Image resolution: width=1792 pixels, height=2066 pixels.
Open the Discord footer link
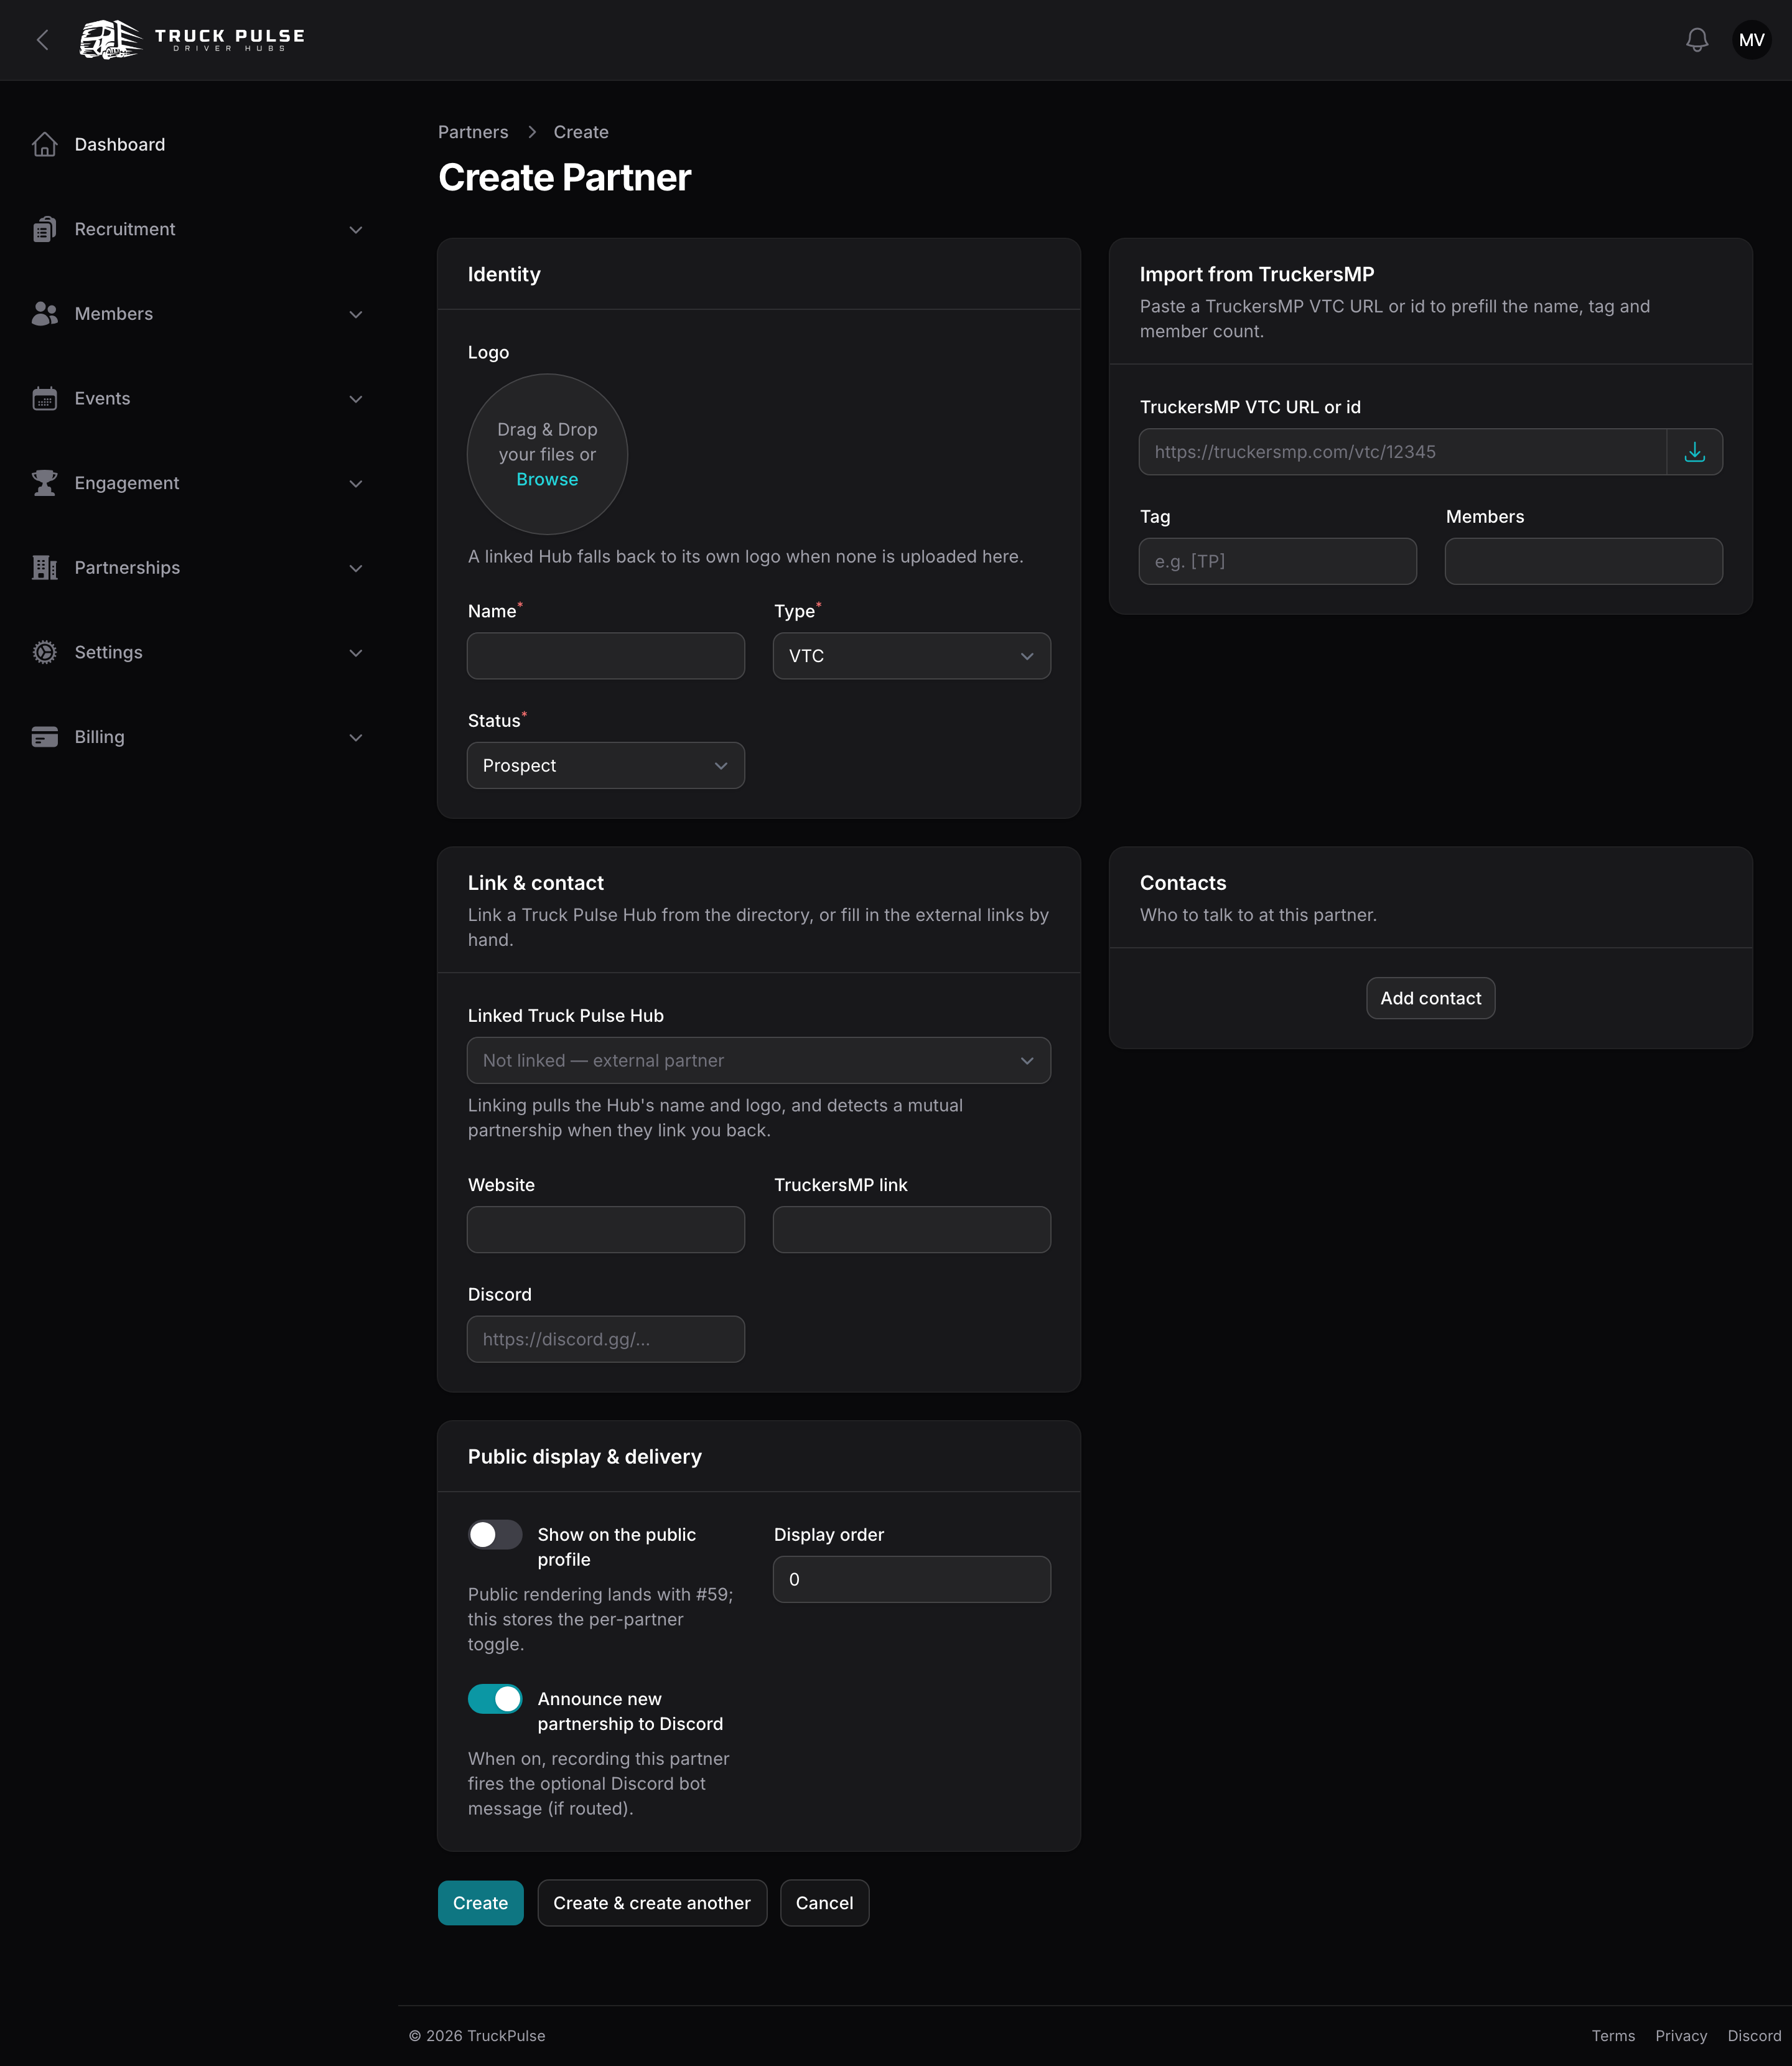(1754, 2036)
